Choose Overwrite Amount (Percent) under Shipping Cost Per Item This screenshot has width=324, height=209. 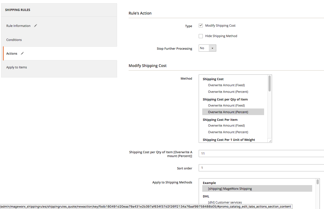pos(228,132)
